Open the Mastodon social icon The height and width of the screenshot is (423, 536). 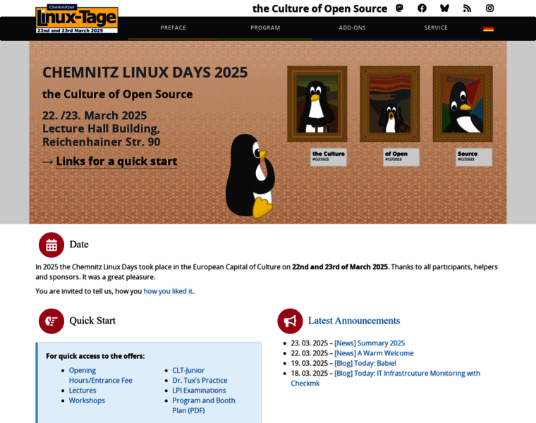tap(399, 8)
